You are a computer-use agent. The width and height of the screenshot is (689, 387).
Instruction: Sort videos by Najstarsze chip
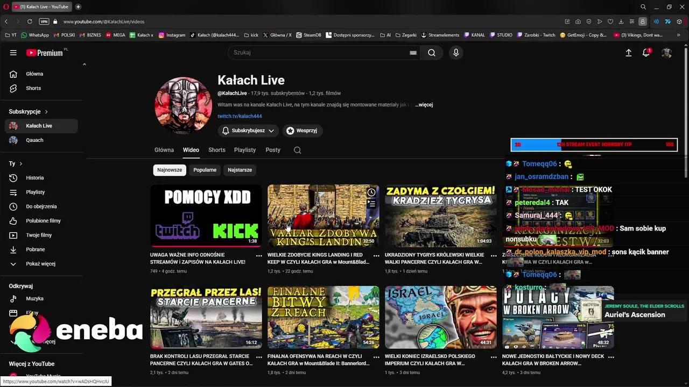240,170
